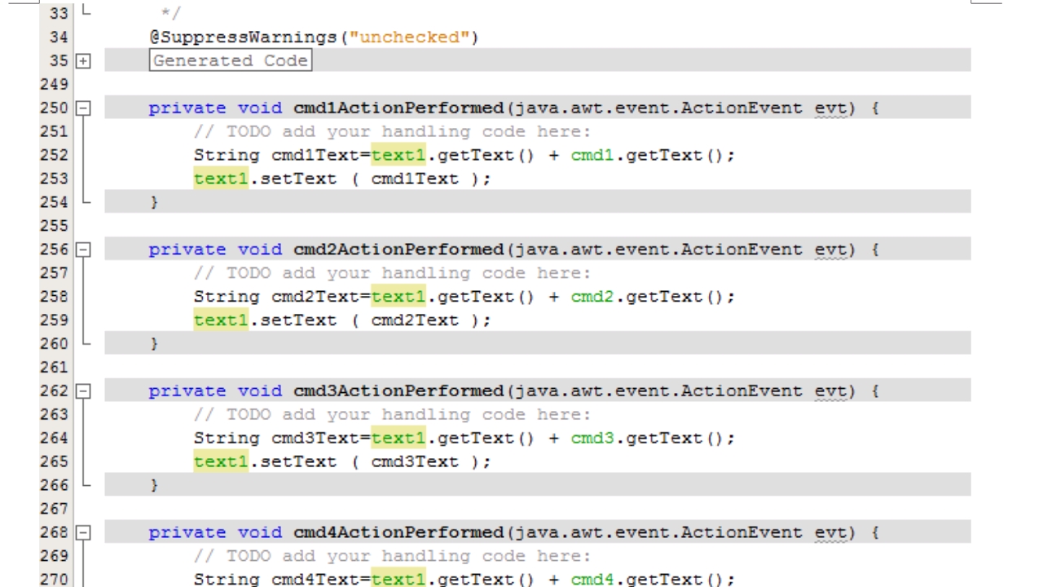The width and height of the screenshot is (1043, 587).
Task: Click the cmd2ActionPerformed method name
Action: (398, 249)
